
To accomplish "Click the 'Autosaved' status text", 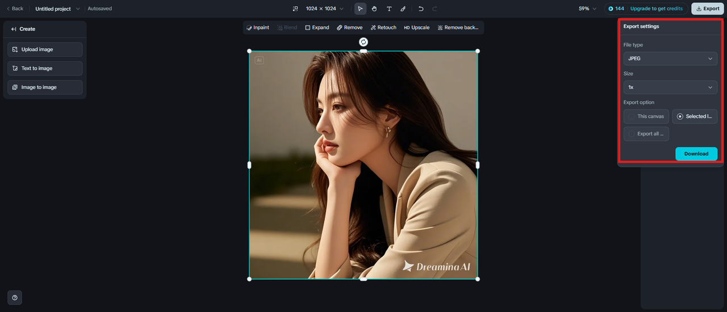I will pyautogui.click(x=99, y=9).
